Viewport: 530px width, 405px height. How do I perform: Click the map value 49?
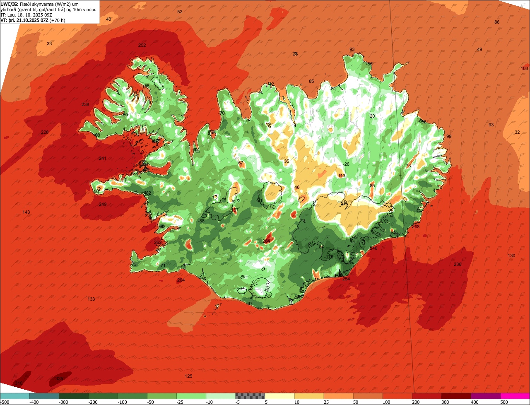479,49
